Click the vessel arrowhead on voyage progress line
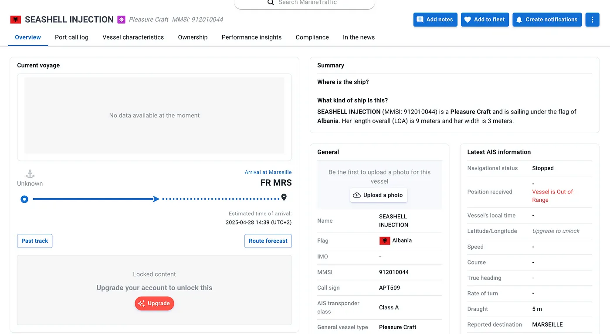 click(x=156, y=199)
